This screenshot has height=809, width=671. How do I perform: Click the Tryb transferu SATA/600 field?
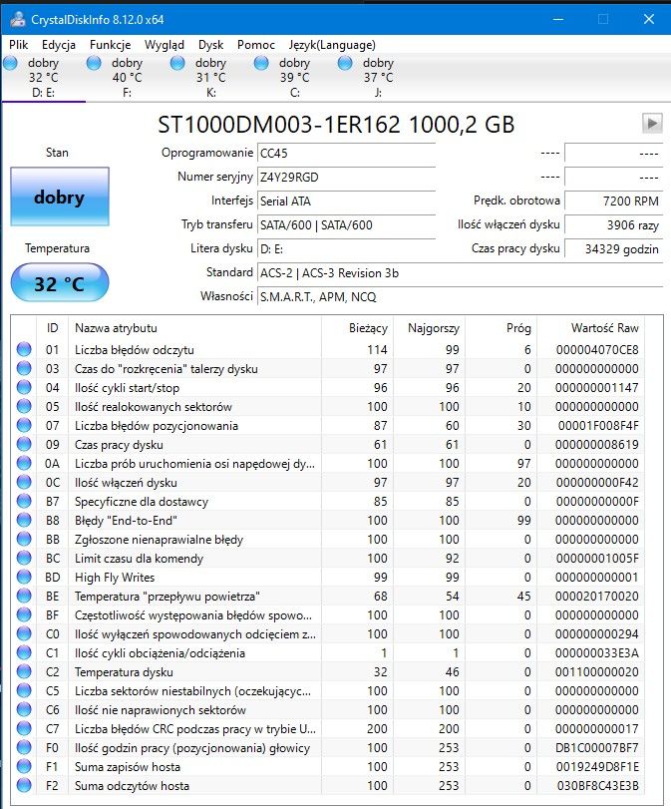[347, 225]
